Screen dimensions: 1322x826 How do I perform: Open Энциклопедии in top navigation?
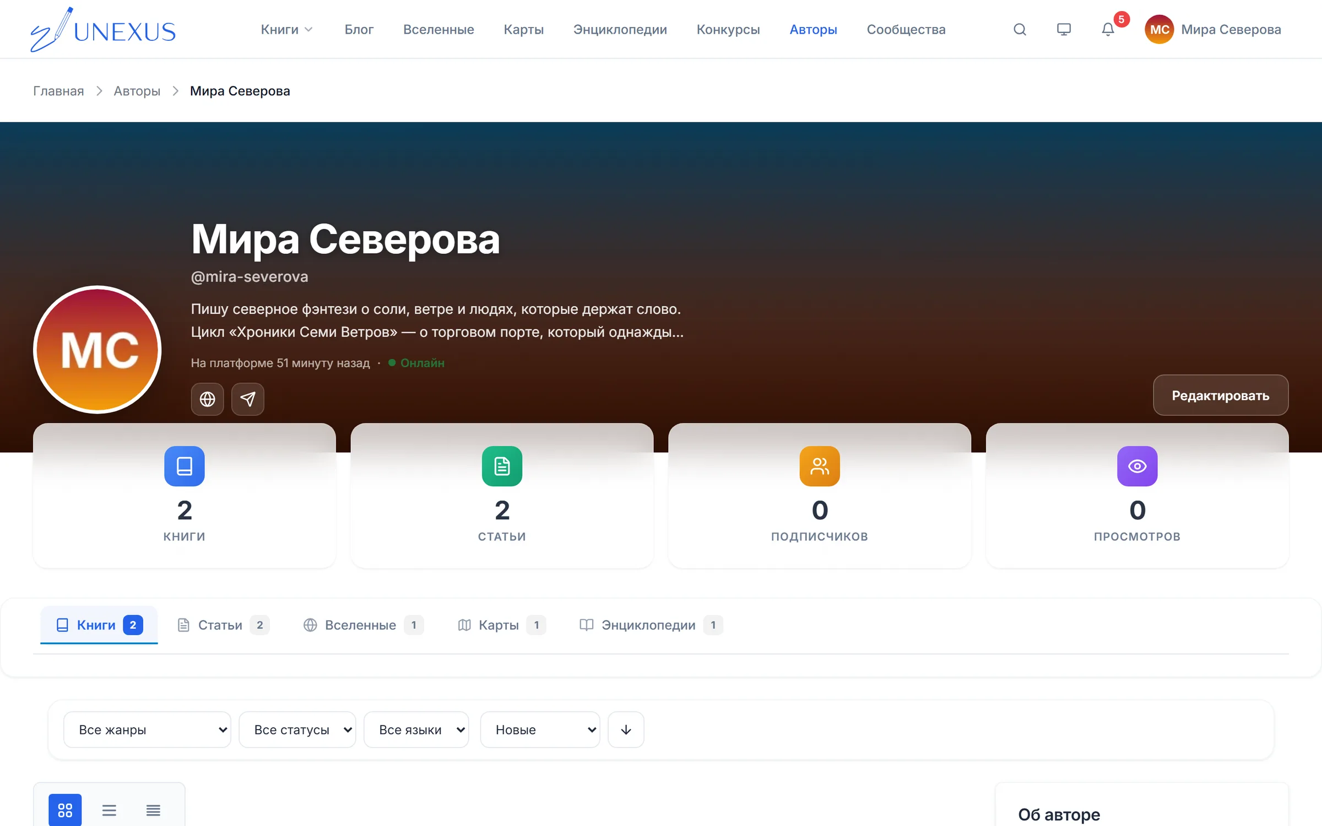point(620,29)
